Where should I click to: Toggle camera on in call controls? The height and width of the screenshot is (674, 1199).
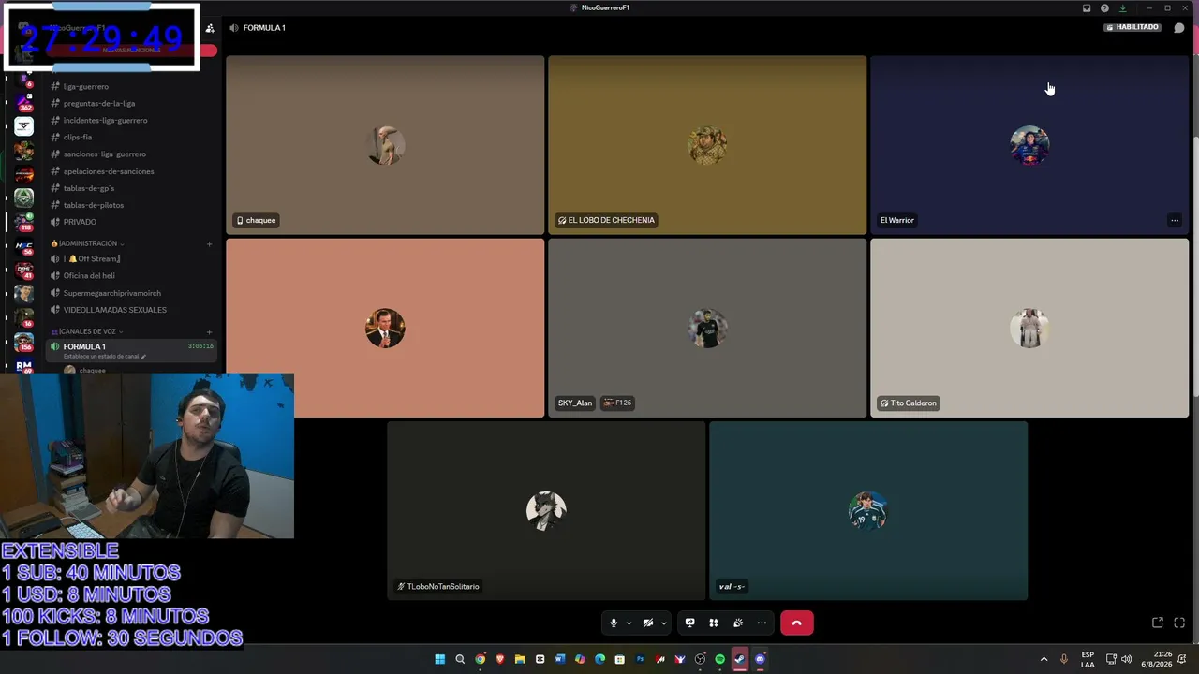coord(648,623)
